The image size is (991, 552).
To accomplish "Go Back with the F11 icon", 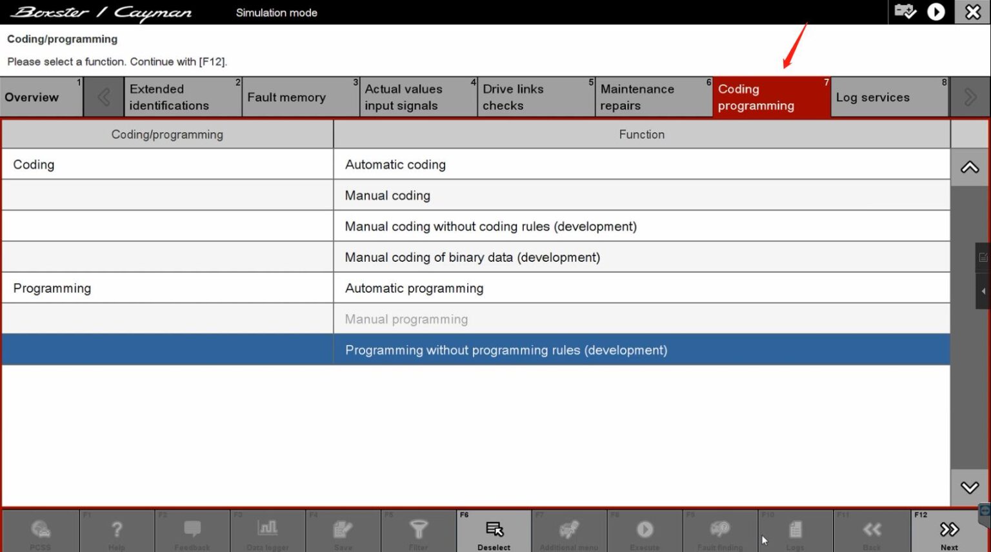I will (x=872, y=531).
